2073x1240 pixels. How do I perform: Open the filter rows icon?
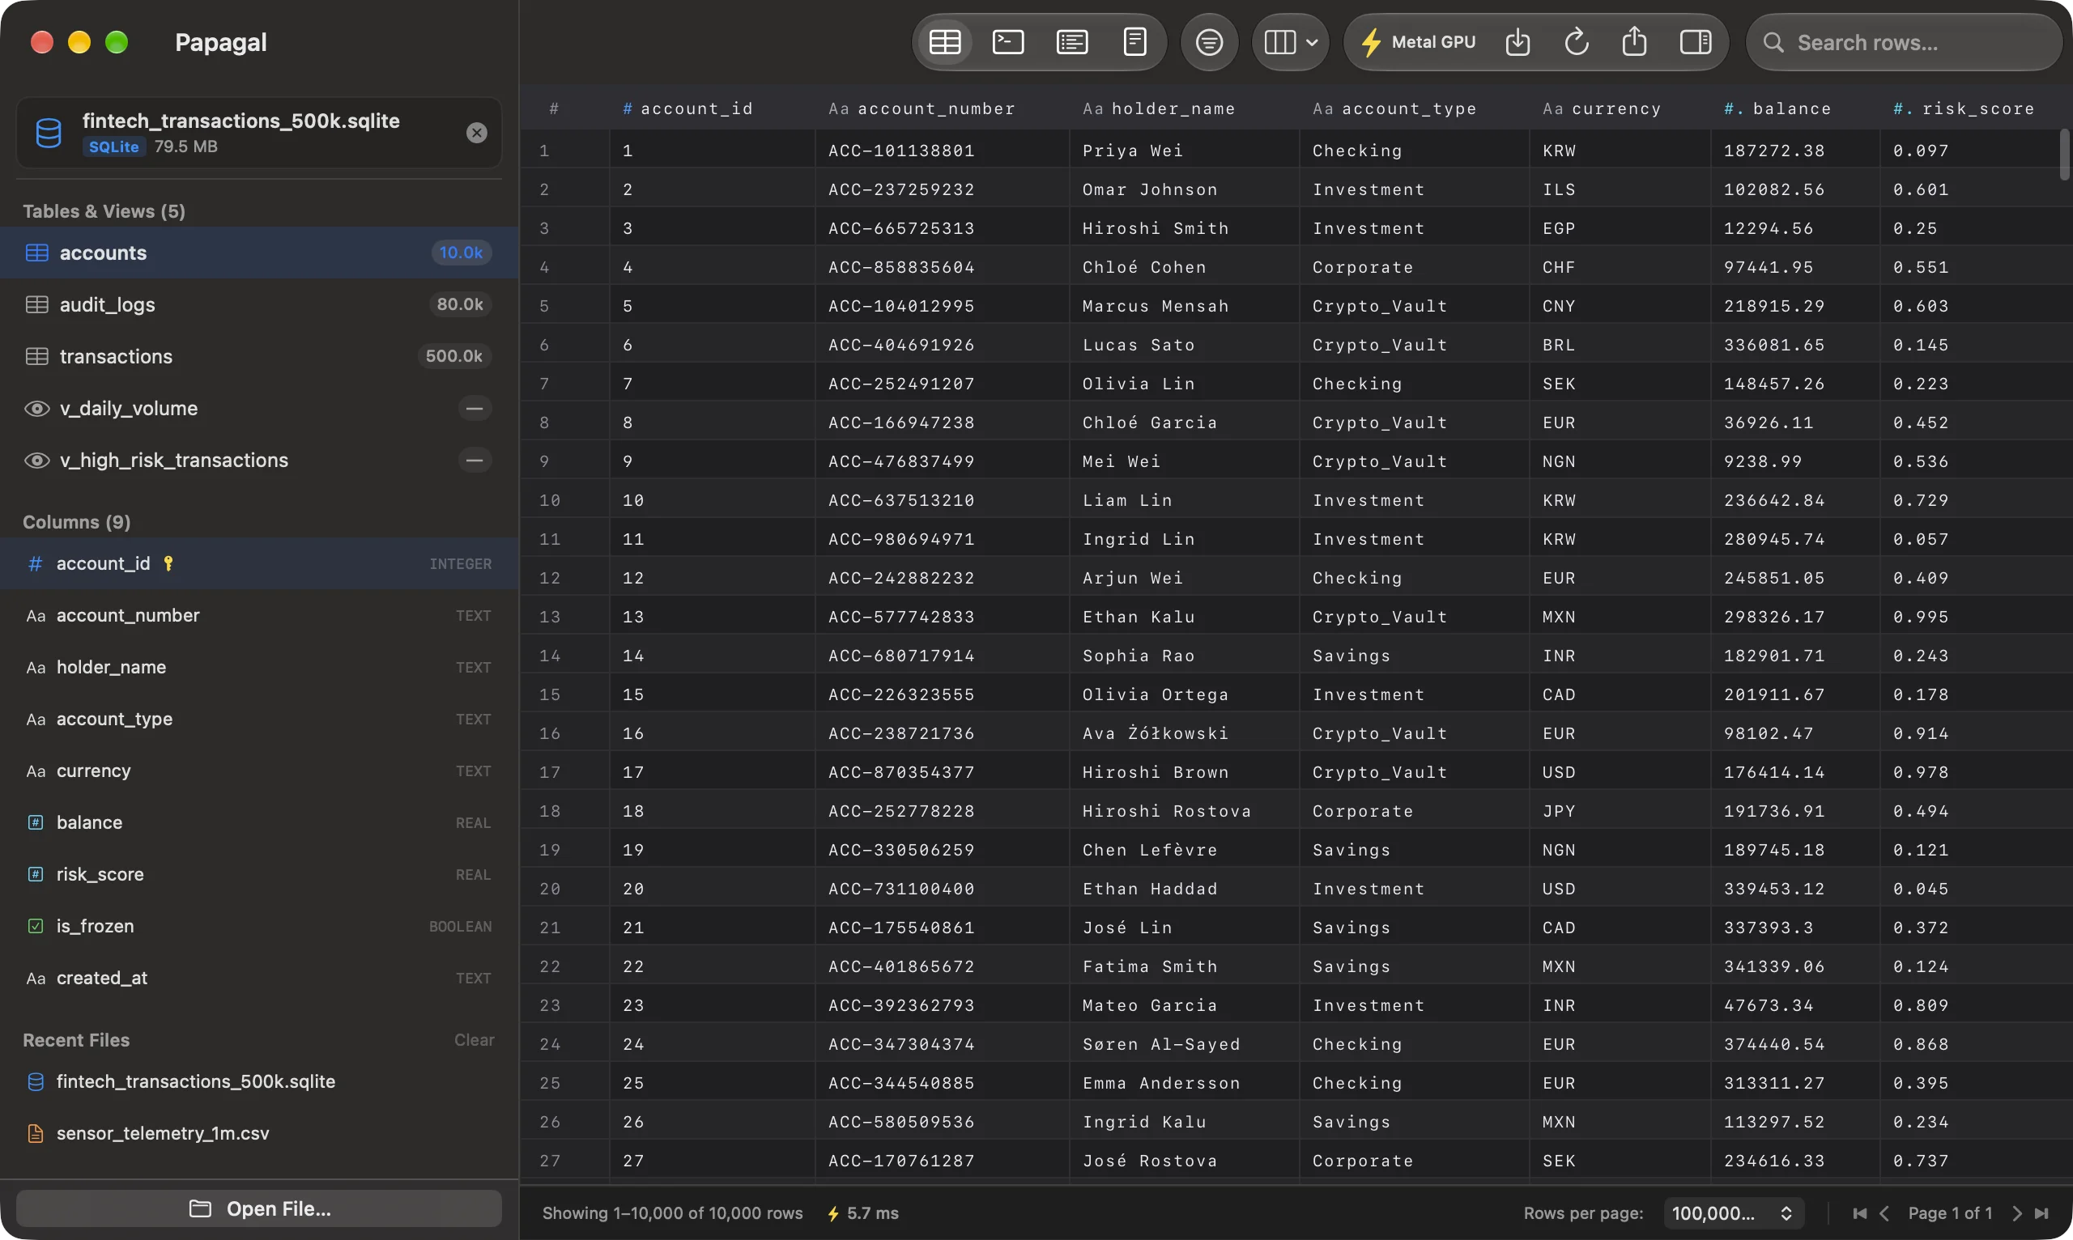(x=1209, y=42)
